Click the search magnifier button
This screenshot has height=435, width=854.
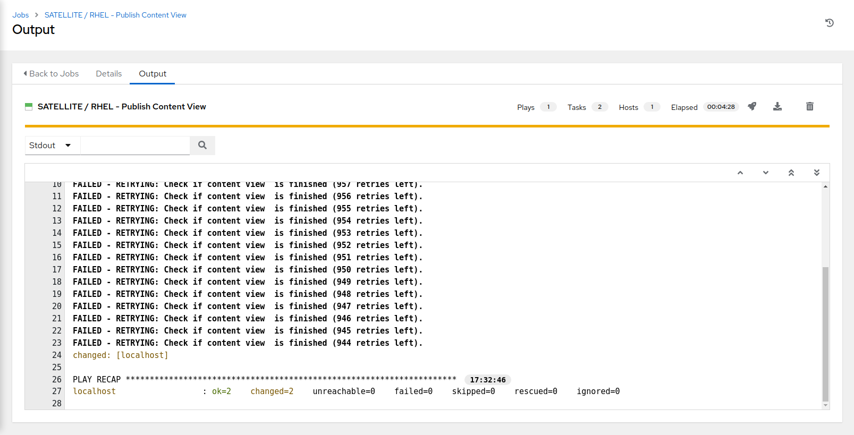[x=202, y=145]
